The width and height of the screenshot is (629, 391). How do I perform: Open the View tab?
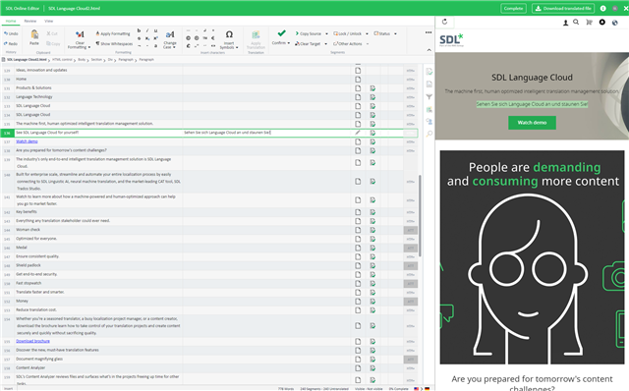(x=48, y=21)
